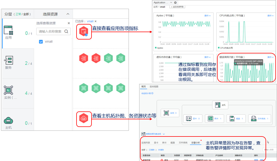Show 全部 alarms filter
Screen dimensions: 277x161
(143, 150)
